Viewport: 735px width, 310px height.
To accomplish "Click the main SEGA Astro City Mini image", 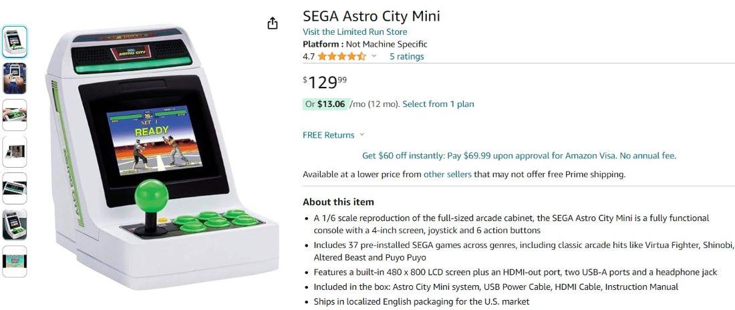I will 164,157.
